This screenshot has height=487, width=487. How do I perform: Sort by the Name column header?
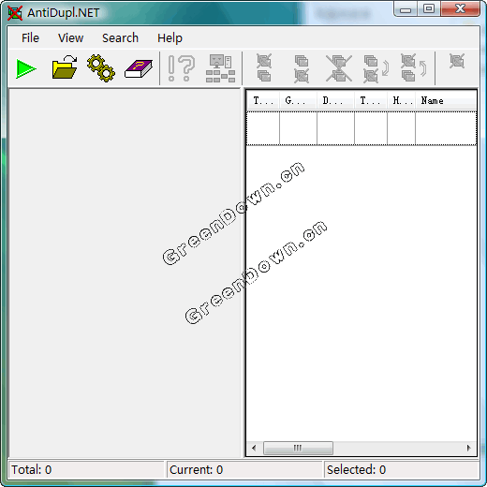[x=446, y=100]
